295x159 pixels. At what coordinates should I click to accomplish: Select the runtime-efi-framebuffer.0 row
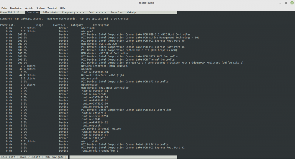(x=62, y=150)
